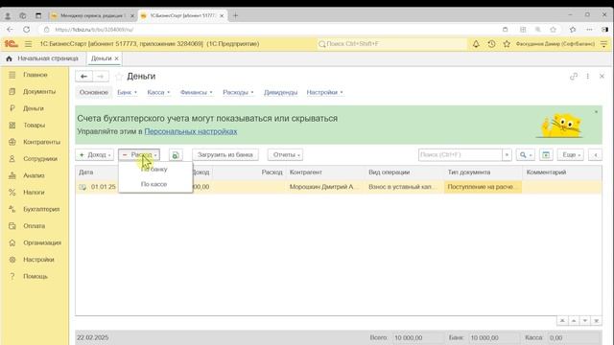614x345 pixels.
Task: Clear the list search field X
Action: click(507, 155)
